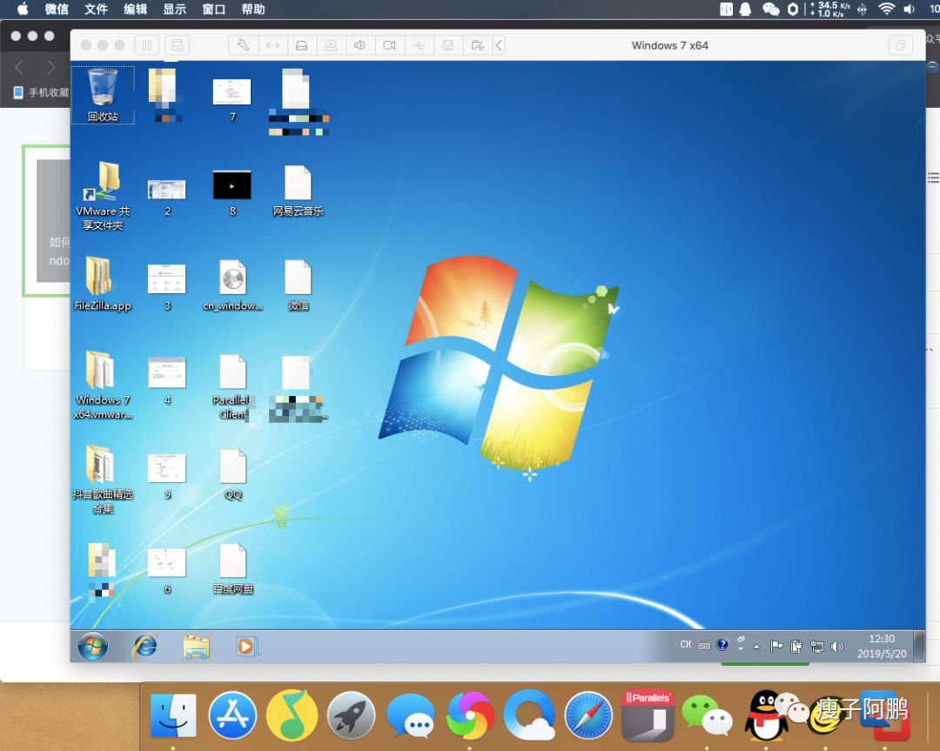Screen dimensions: 940x751
Task: Select the Parallel Client file on desktop
Action: [x=232, y=386]
